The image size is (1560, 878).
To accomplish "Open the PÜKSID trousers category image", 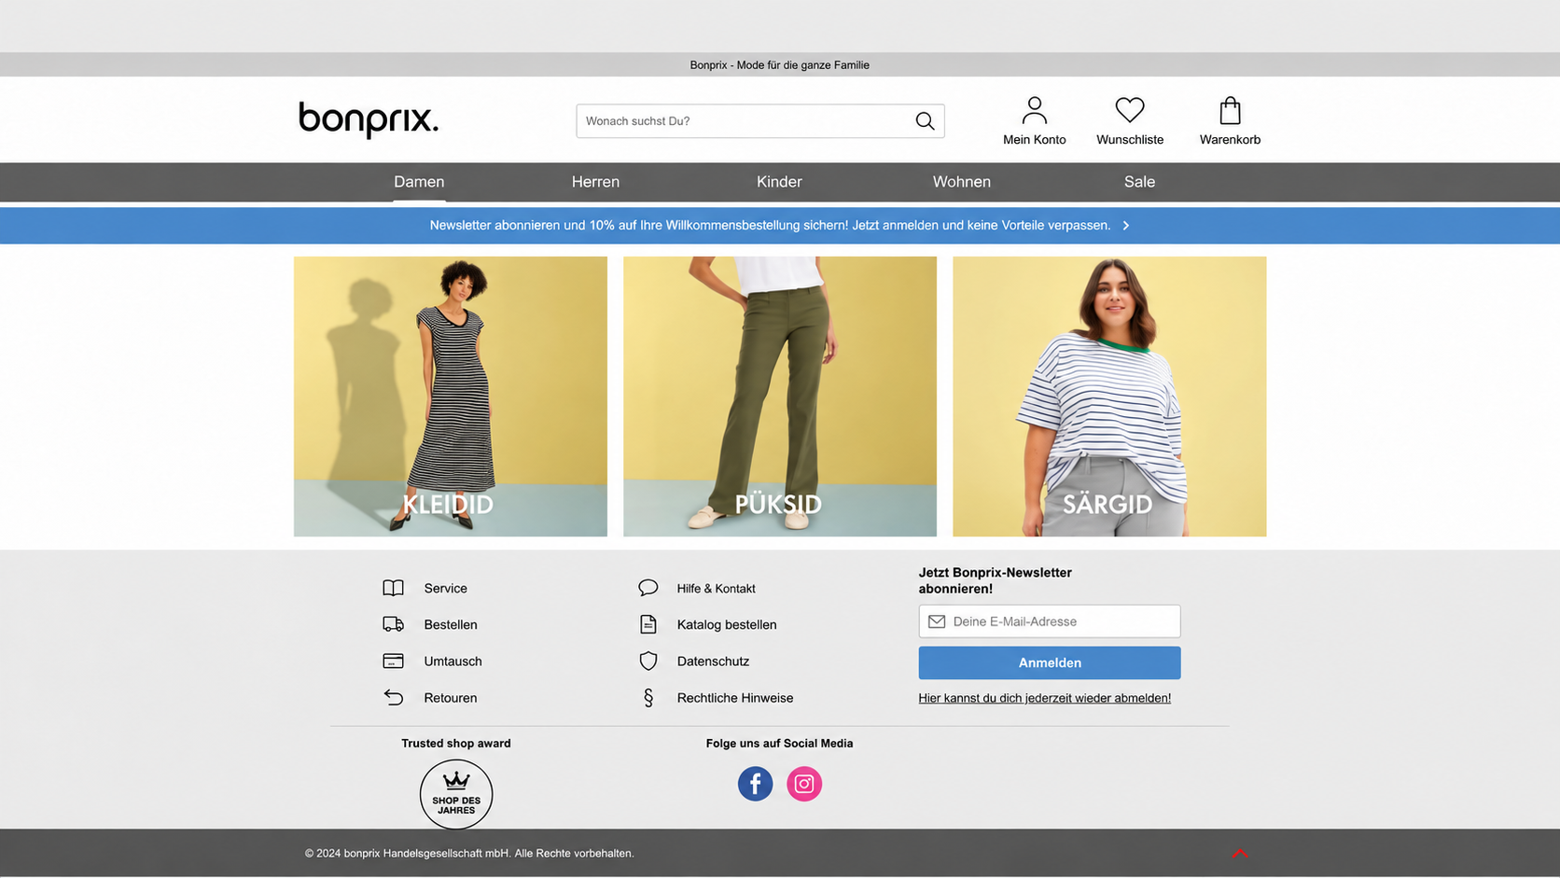I will [780, 397].
